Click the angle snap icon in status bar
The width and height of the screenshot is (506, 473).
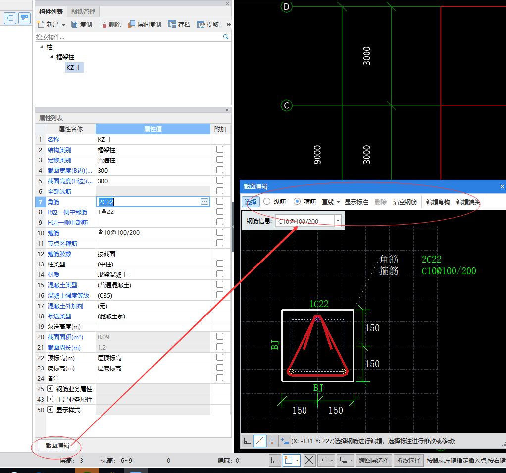323,461
